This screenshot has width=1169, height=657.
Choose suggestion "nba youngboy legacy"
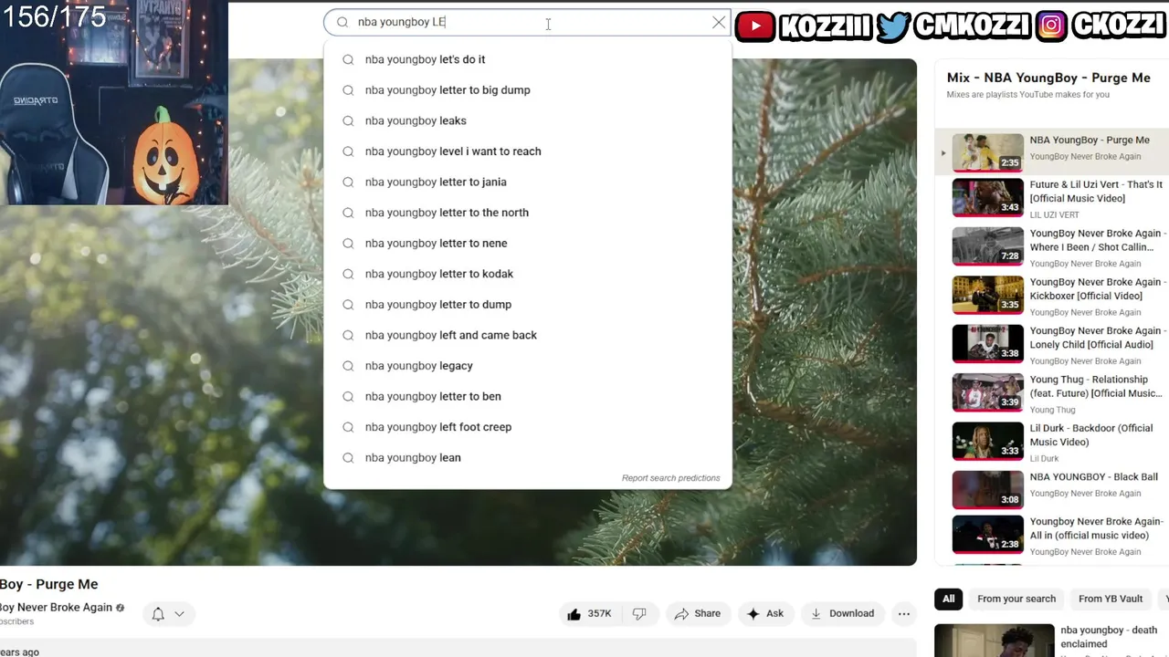pyautogui.click(x=528, y=366)
